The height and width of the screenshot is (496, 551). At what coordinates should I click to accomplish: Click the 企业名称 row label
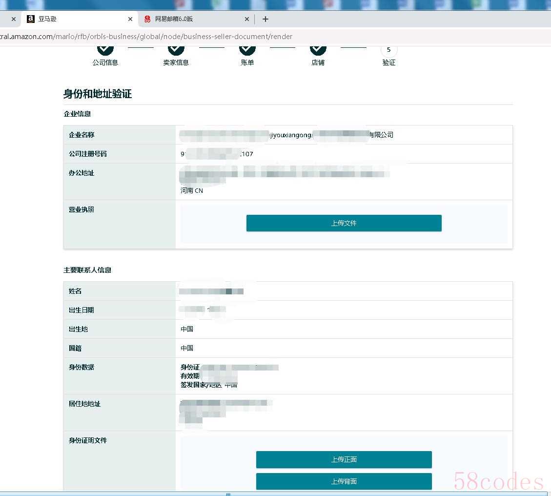[82, 135]
